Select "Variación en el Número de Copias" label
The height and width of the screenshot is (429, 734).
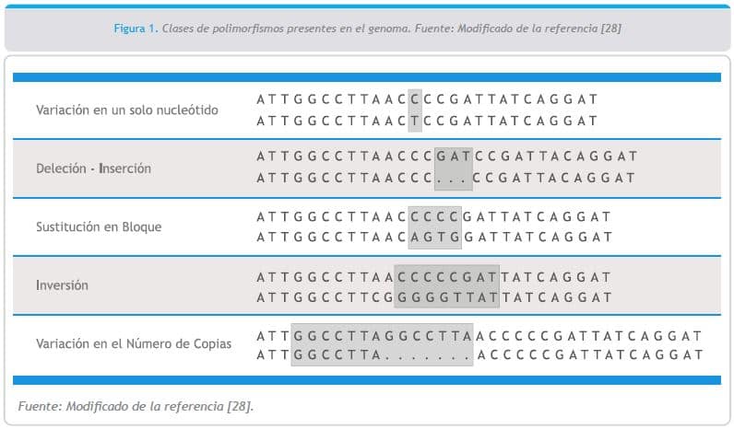(134, 343)
